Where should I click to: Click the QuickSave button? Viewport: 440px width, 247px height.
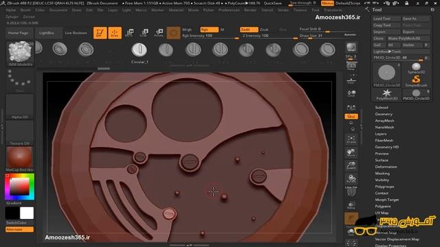[x=272, y=3]
